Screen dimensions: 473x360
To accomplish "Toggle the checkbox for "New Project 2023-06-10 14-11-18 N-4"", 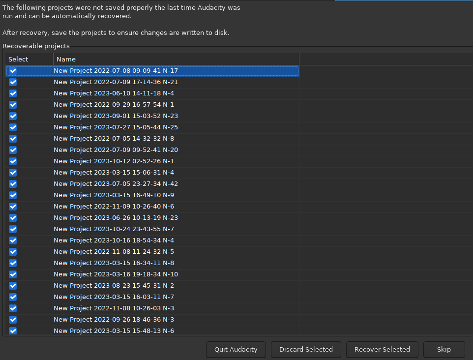I will pyautogui.click(x=12, y=93).
